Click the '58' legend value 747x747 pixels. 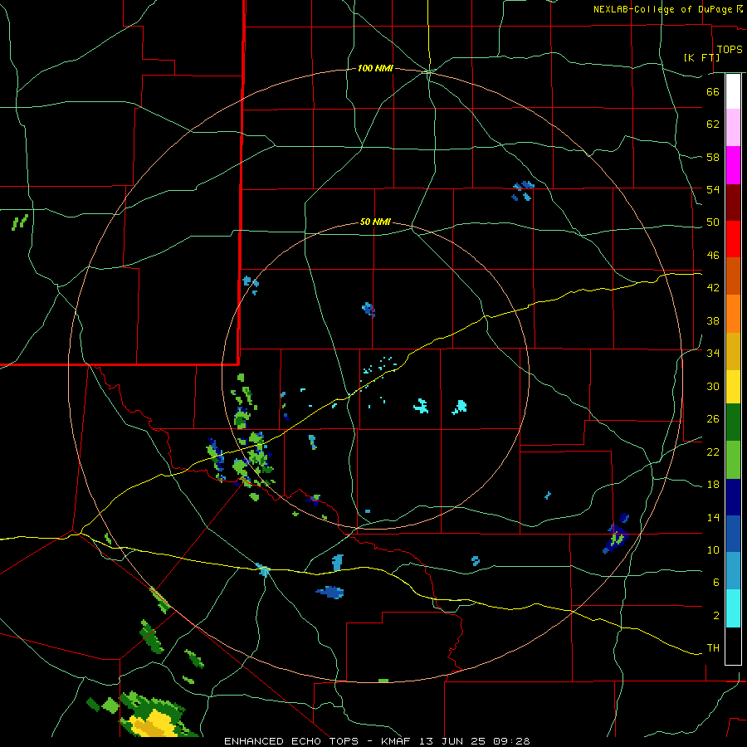(x=713, y=157)
